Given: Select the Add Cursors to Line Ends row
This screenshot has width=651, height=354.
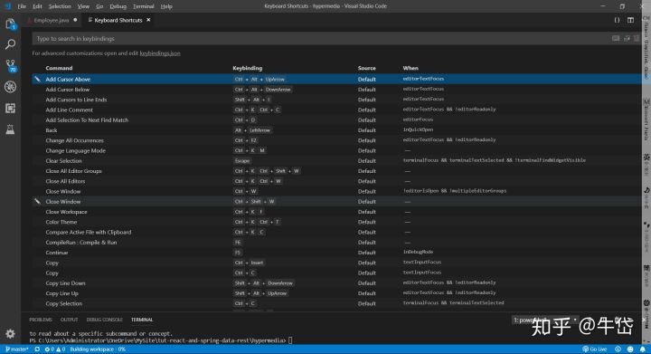Looking at the screenshot, I should click(x=336, y=100).
